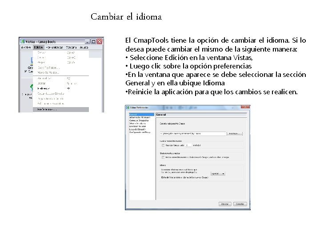Click the Aceptar button
Screen dimensions: 320x240
pos(225,204)
